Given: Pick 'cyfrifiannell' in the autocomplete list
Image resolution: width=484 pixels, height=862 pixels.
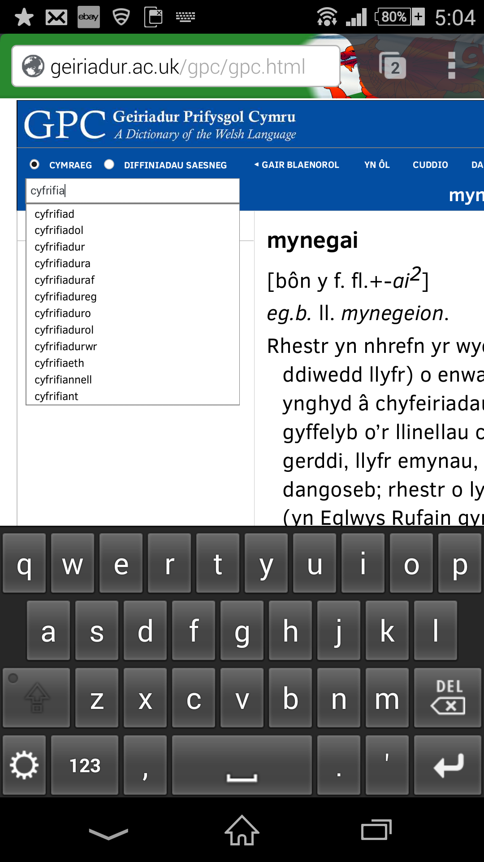Looking at the screenshot, I should click(63, 380).
